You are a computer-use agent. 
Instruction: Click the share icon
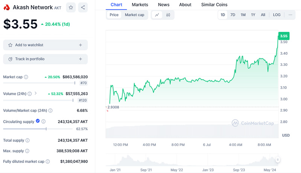click(x=83, y=7)
